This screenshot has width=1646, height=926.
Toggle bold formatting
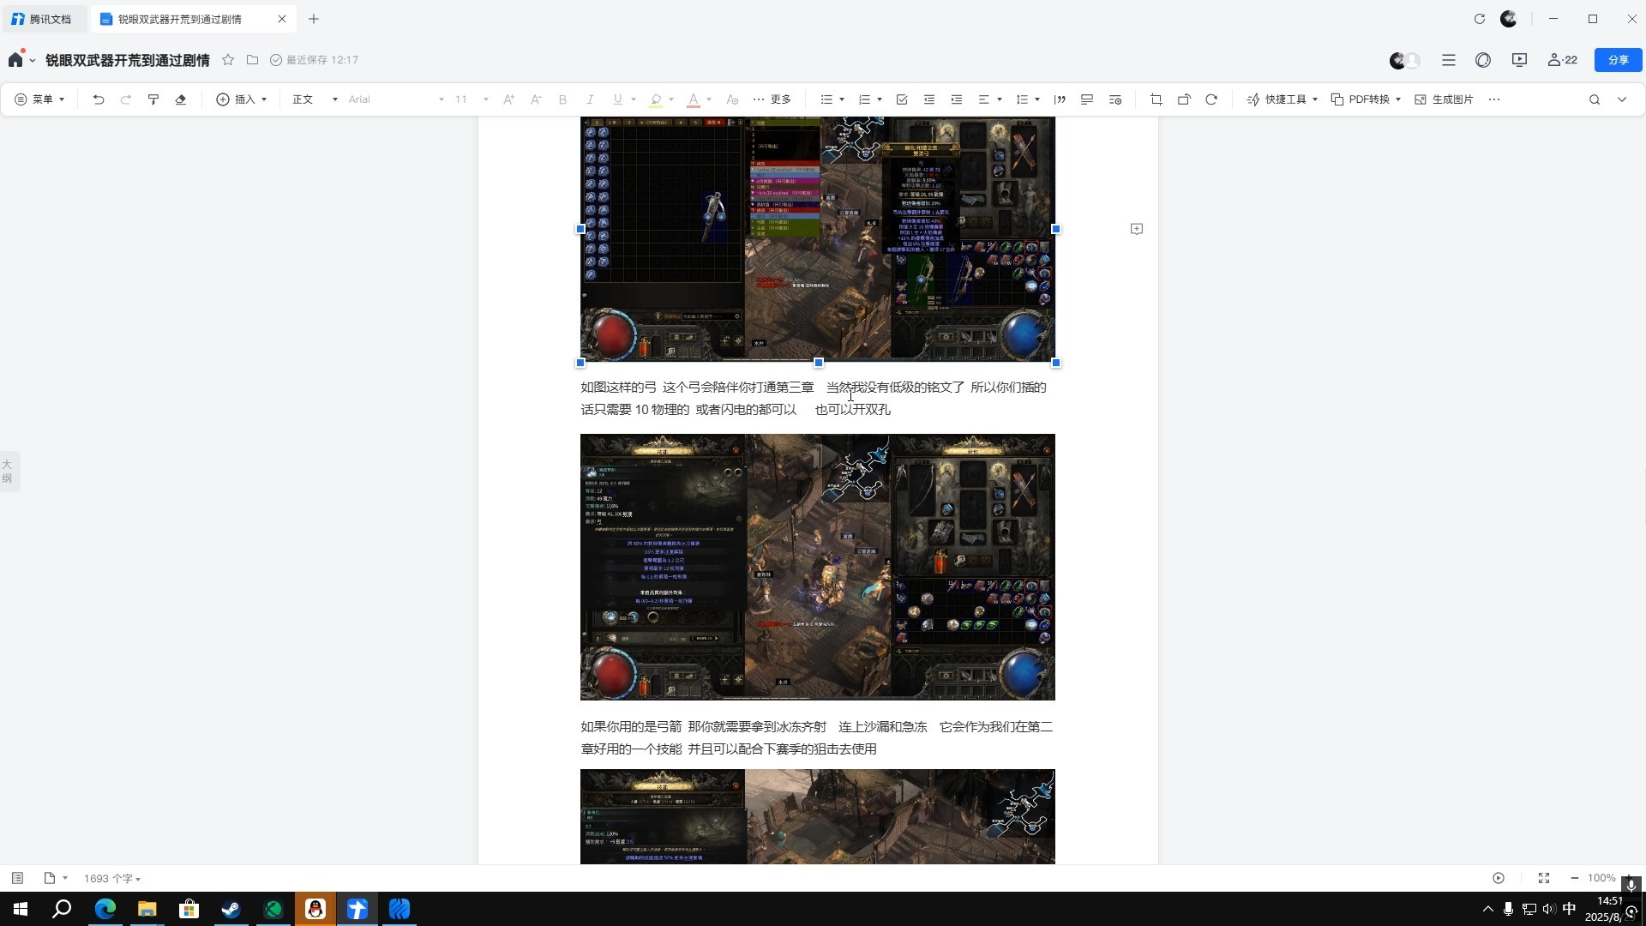563,99
